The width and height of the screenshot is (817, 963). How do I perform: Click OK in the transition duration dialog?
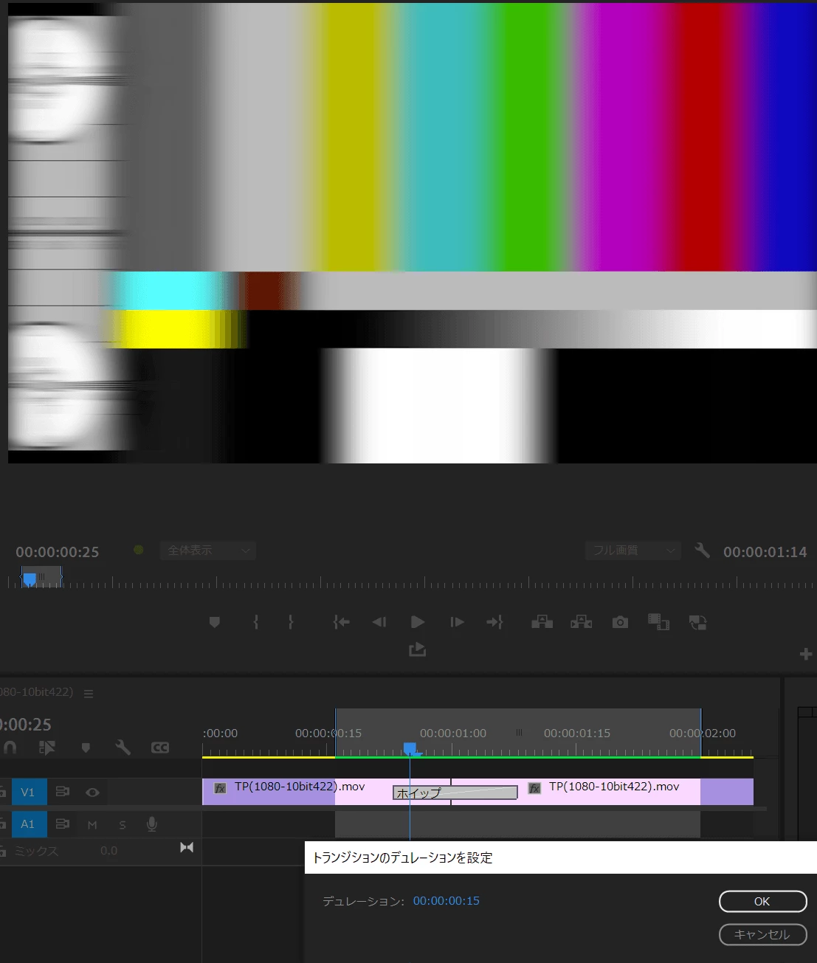pos(762,901)
